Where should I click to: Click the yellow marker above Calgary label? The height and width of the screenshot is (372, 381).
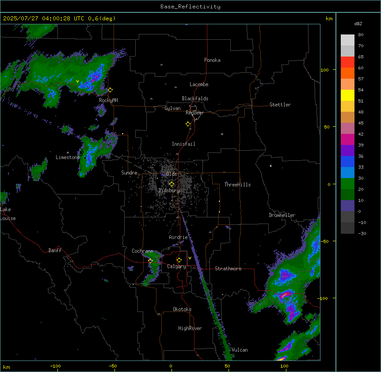[179, 260]
